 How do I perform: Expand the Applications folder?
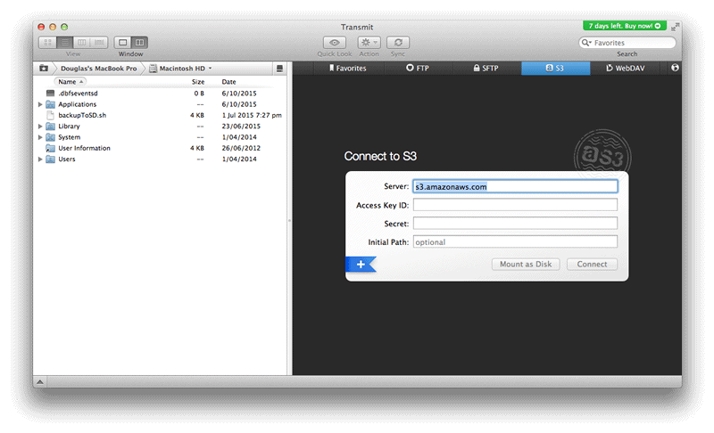click(x=40, y=104)
